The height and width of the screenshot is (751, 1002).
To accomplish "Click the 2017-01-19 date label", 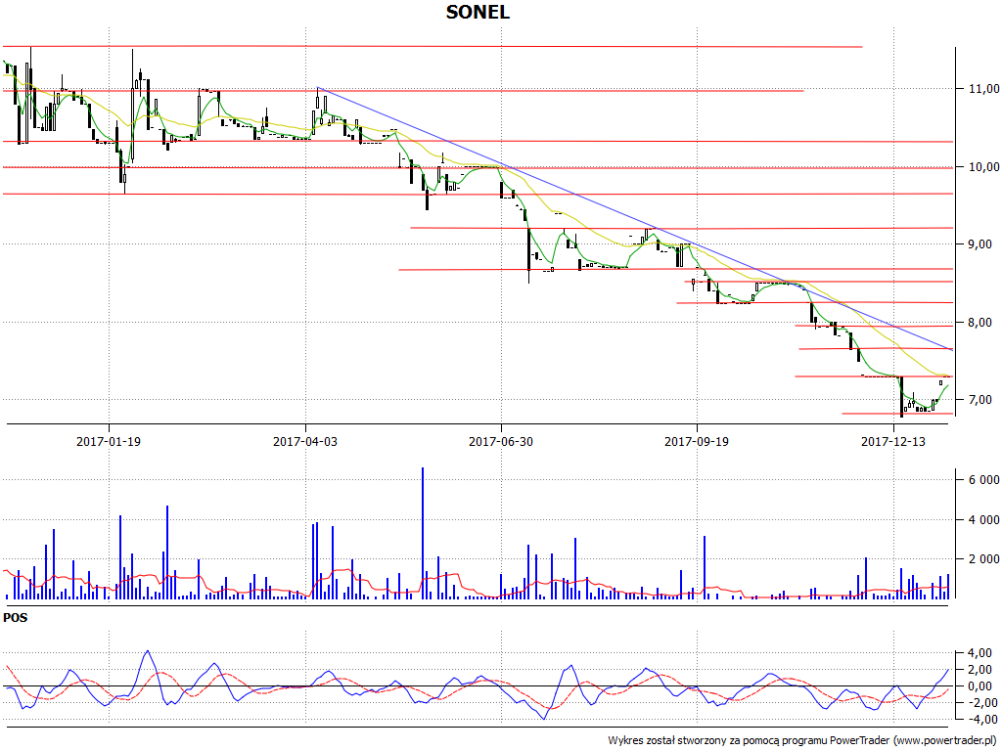I will [x=108, y=441].
